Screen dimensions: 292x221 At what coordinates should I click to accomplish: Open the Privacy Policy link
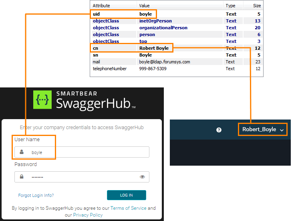tap(88, 215)
